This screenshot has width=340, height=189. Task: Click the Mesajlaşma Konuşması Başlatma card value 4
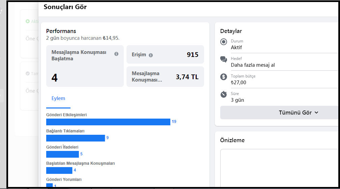point(55,78)
